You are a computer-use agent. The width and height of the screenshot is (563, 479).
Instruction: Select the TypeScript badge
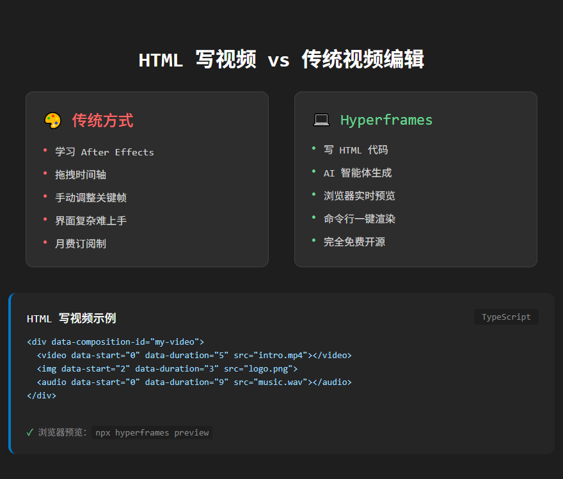(x=506, y=317)
